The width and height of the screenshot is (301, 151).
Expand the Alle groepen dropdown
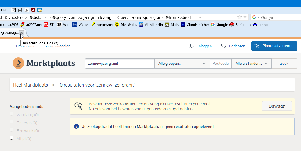pos(182,63)
